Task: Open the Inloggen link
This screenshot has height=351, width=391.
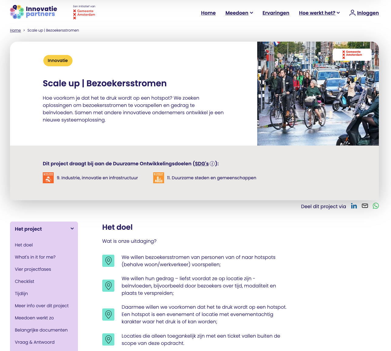Action: (x=368, y=13)
